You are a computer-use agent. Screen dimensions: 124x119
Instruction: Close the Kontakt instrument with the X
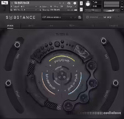coord(122,1)
